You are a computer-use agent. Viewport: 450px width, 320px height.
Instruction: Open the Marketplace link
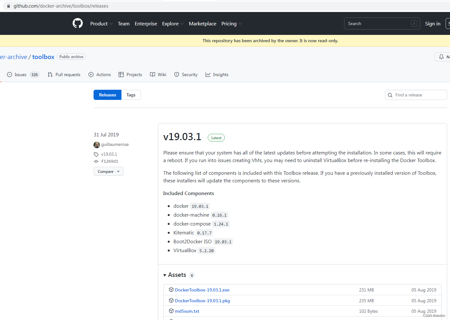pyautogui.click(x=203, y=24)
